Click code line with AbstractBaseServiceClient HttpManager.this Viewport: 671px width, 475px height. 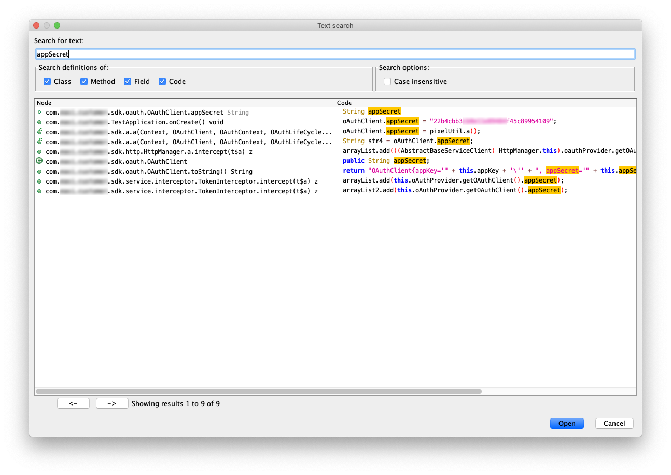coord(489,151)
